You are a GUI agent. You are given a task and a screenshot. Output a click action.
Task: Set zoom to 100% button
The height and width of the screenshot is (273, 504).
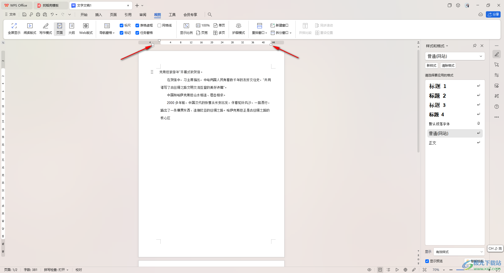[x=203, y=25]
